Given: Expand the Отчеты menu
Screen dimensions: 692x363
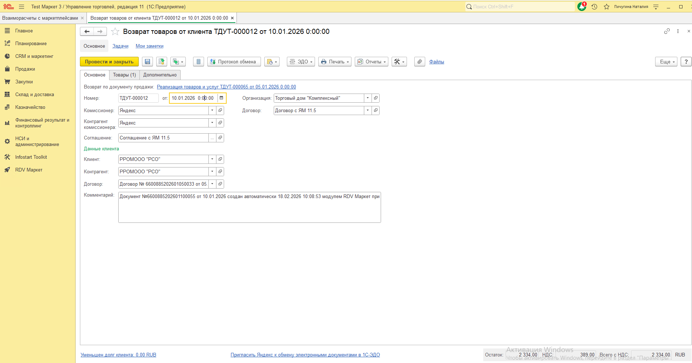Looking at the screenshot, I should coord(372,62).
